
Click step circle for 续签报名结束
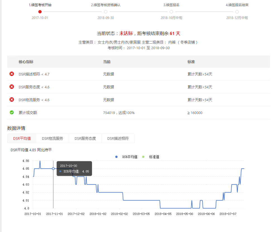(237, 12)
